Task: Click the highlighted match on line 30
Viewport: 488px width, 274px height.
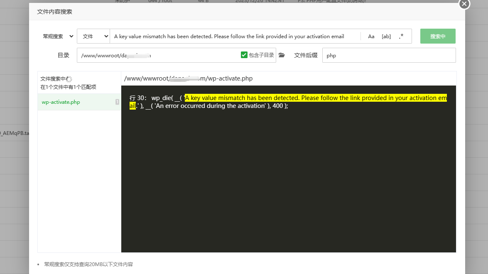Action: pos(288,102)
